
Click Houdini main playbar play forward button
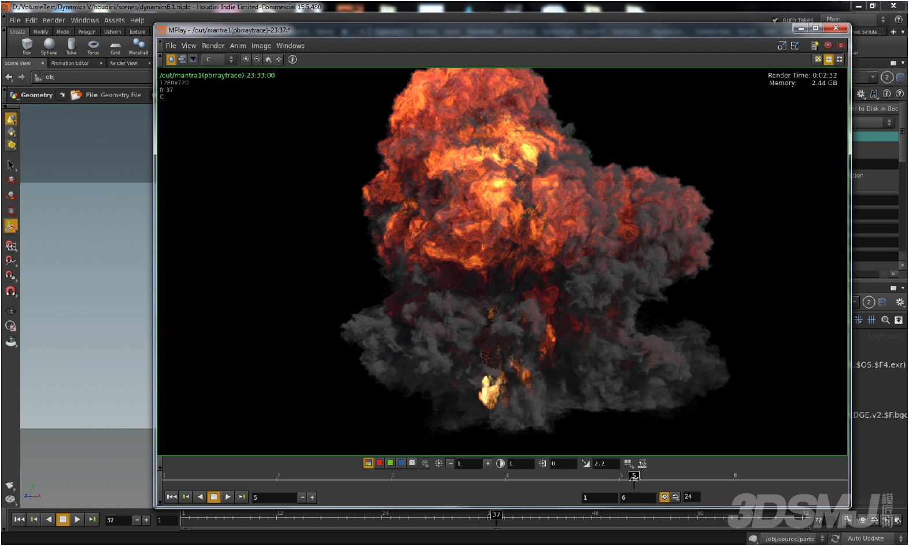pyautogui.click(x=77, y=519)
